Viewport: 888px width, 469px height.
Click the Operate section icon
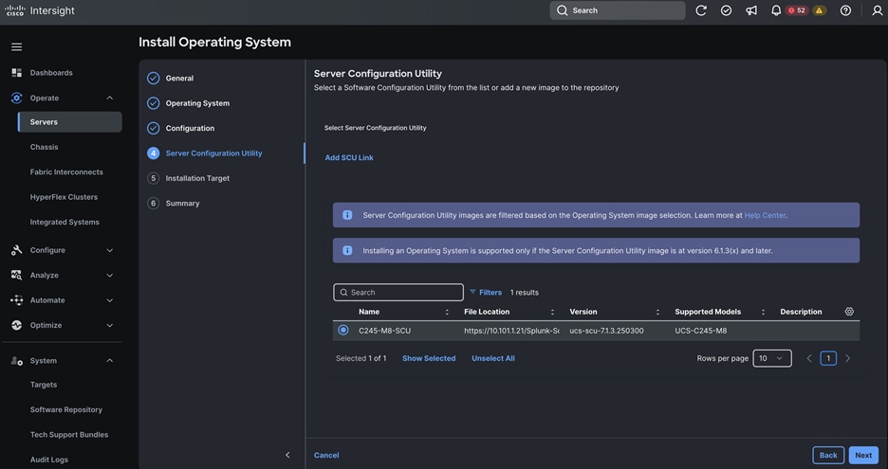point(16,98)
